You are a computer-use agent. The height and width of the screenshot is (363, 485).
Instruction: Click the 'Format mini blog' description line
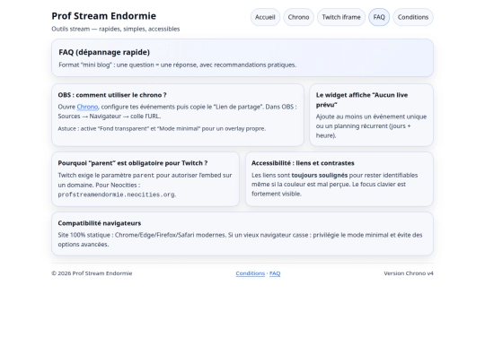pyautogui.click(x=178, y=65)
